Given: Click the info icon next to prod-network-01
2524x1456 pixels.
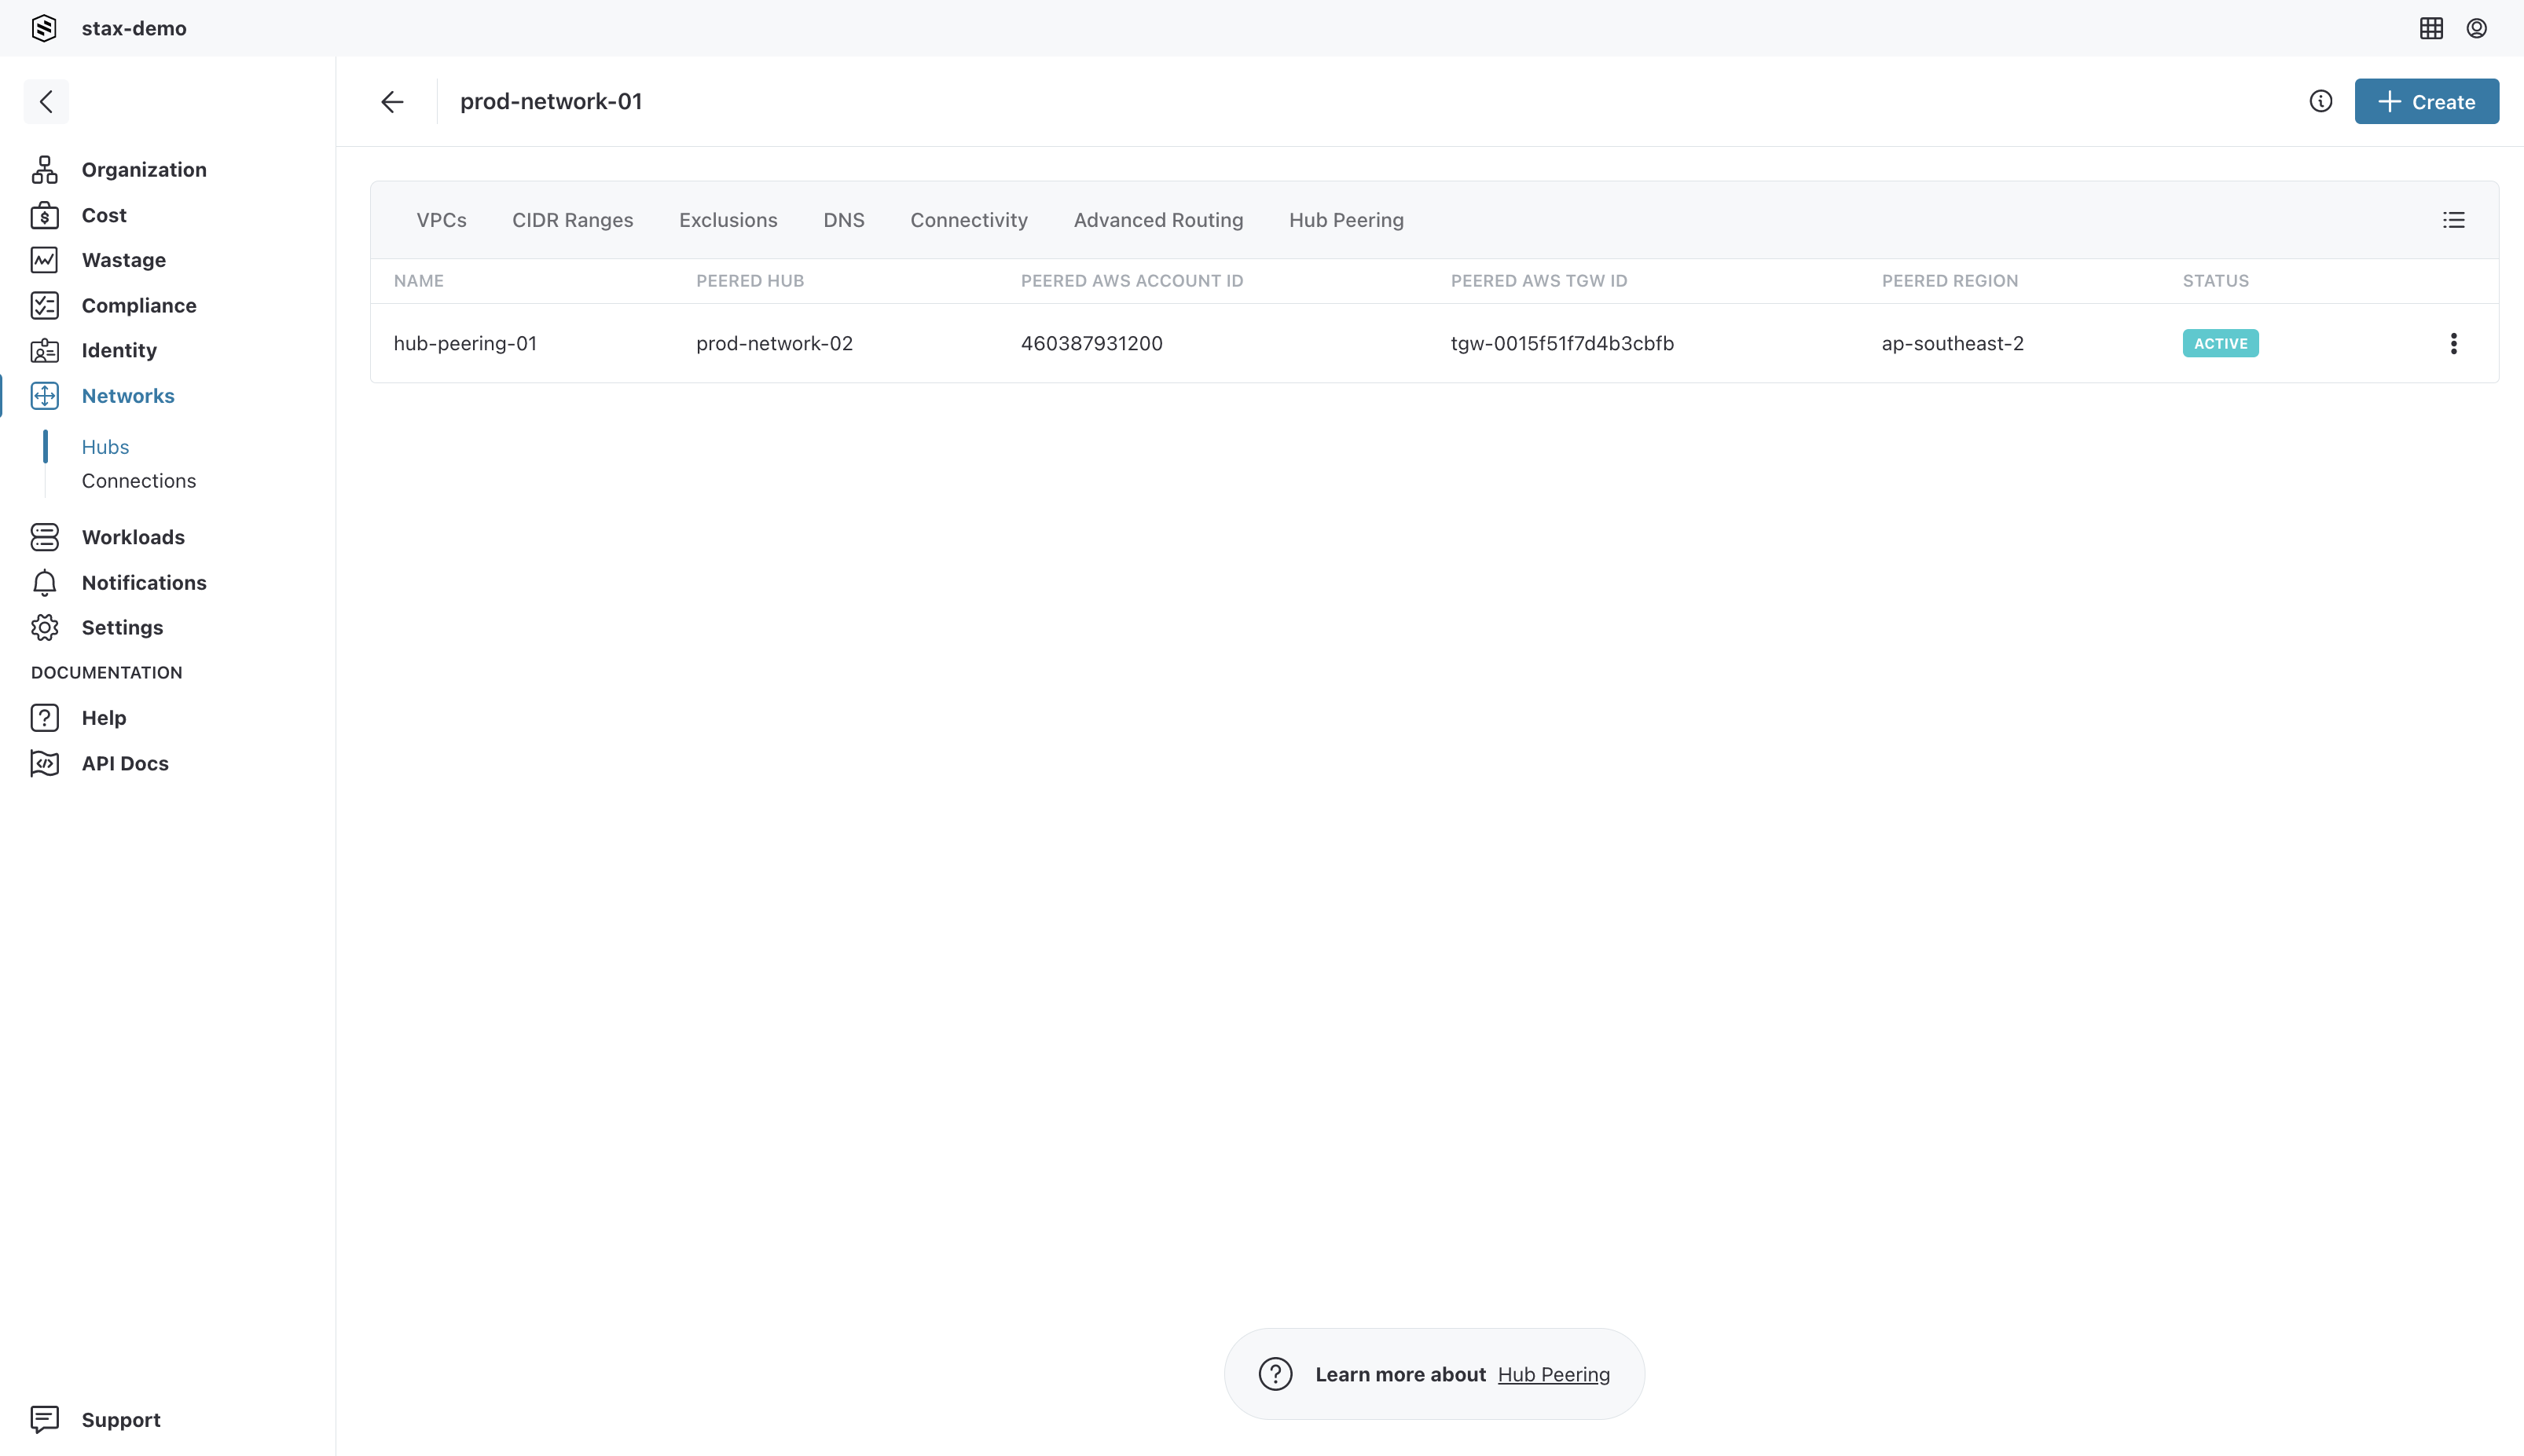Looking at the screenshot, I should coord(2321,101).
